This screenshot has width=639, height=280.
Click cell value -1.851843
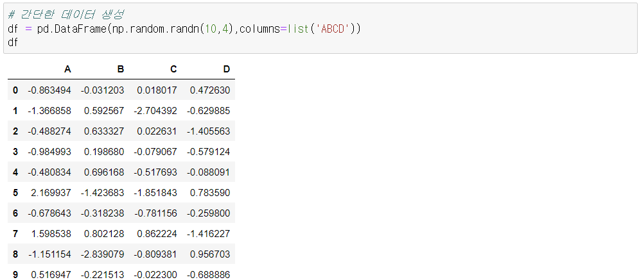pyautogui.click(x=155, y=193)
